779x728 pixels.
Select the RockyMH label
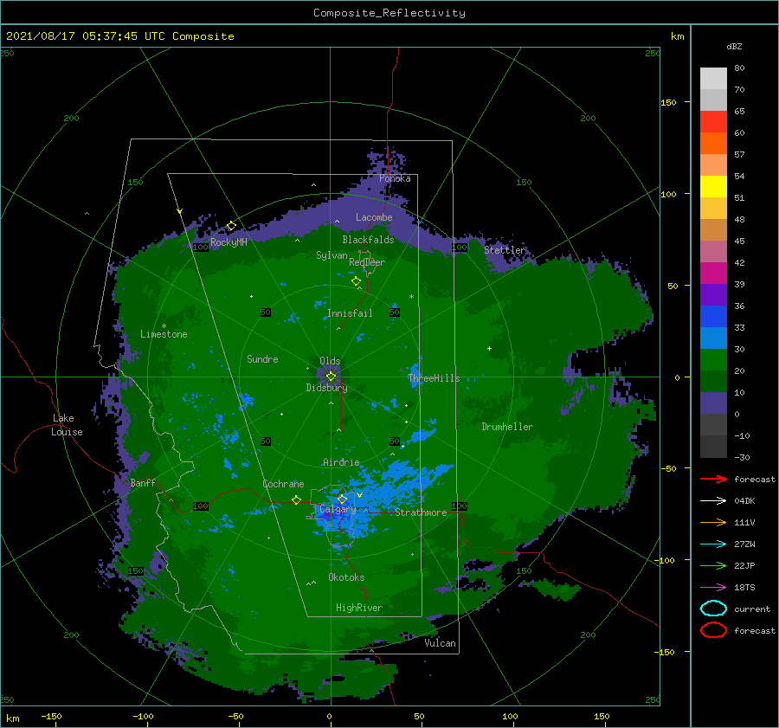pyautogui.click(x=229, y=242)
